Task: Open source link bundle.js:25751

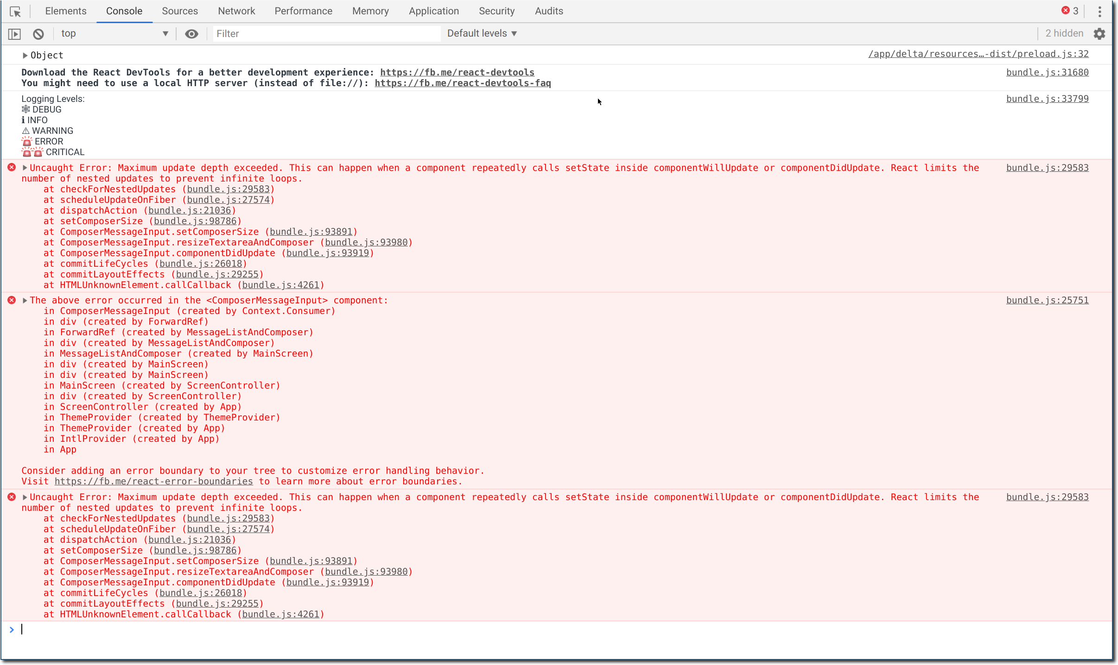Action: point(1047,301)
